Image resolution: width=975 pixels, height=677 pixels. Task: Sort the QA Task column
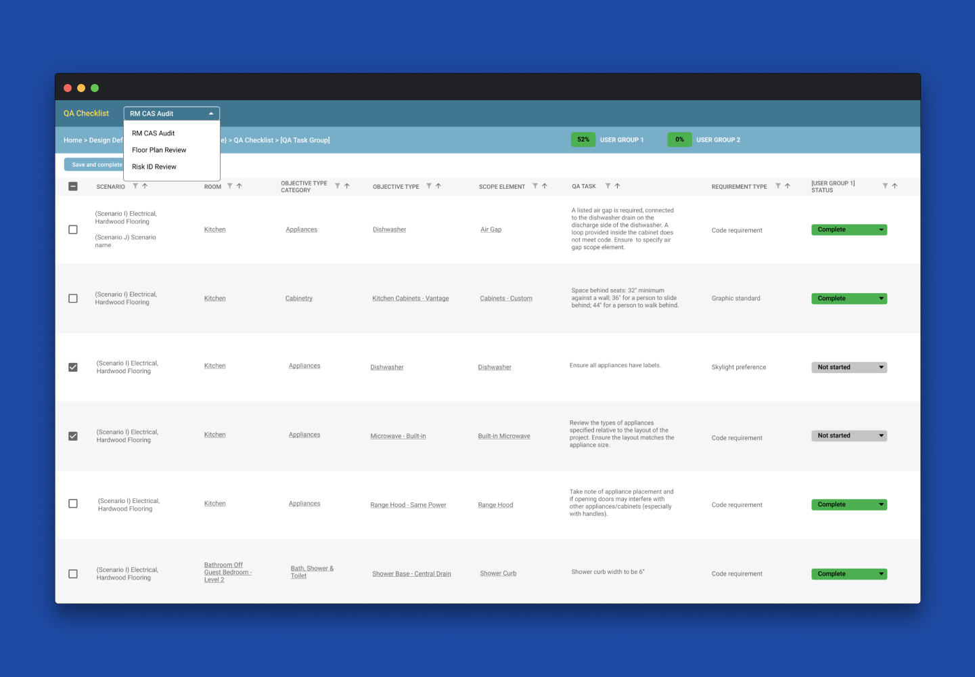coord(617,186)
